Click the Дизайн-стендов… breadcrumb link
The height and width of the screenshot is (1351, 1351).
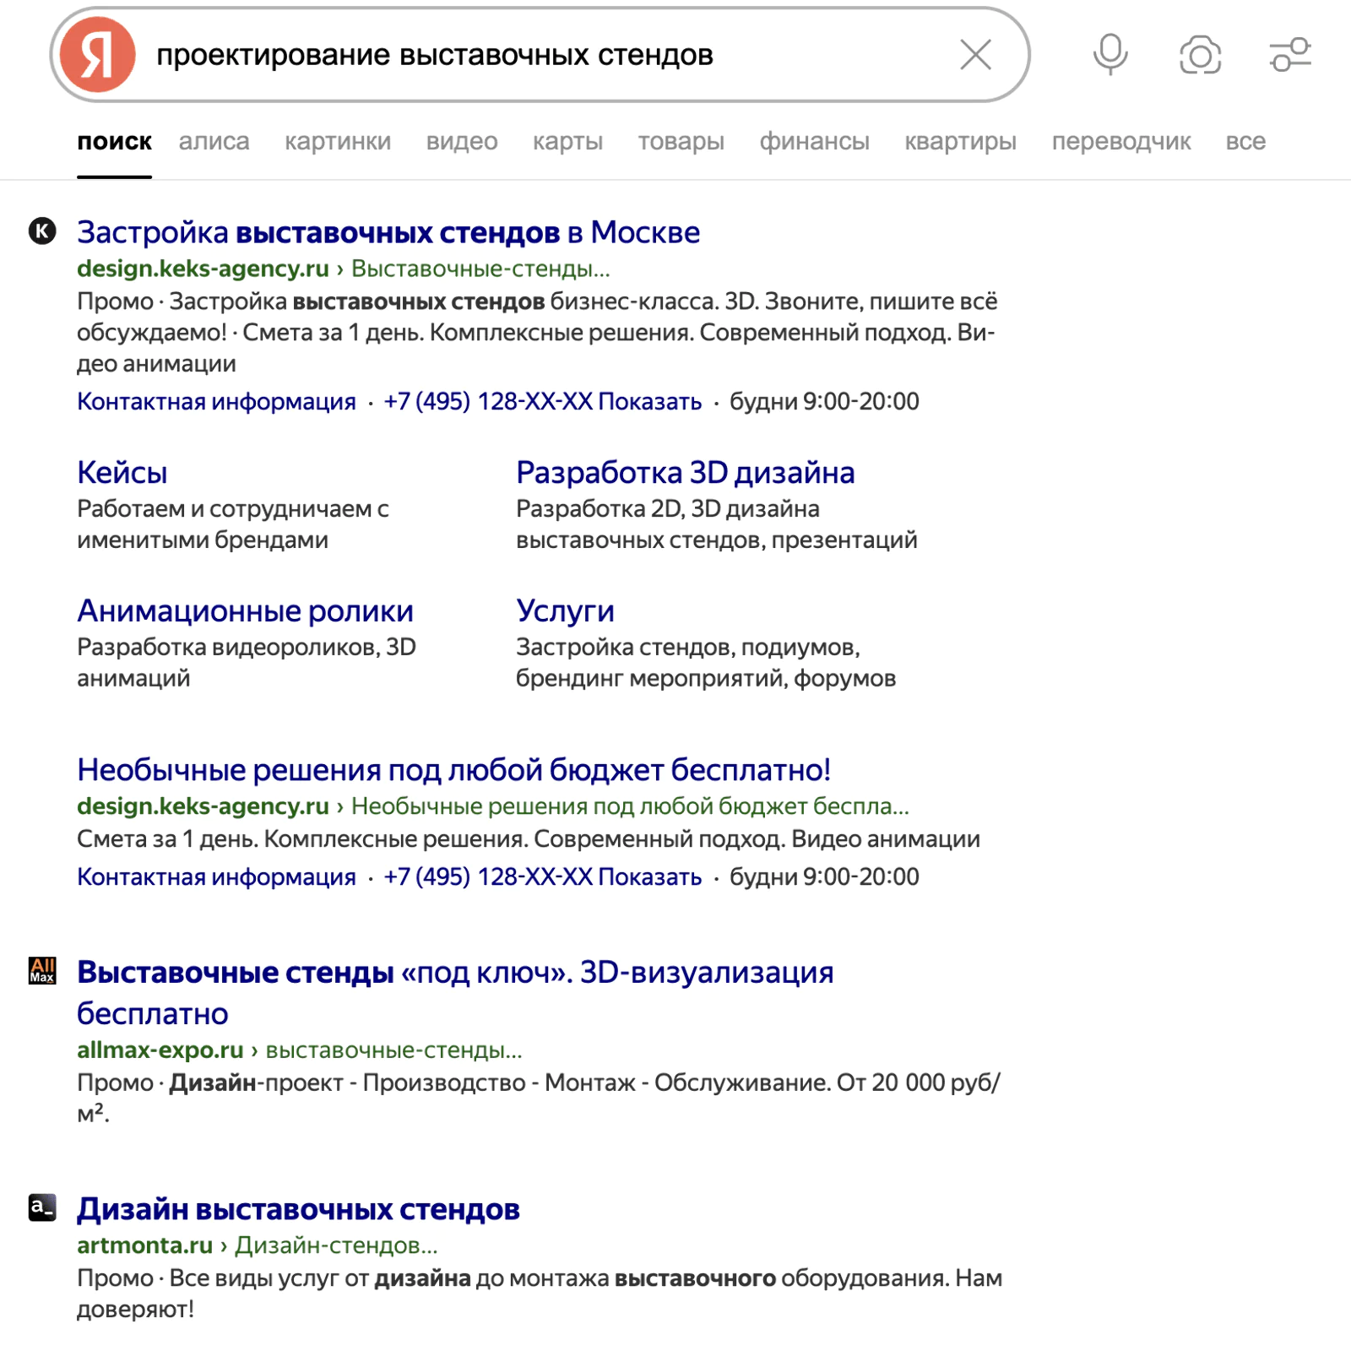tap(336, 1245)
